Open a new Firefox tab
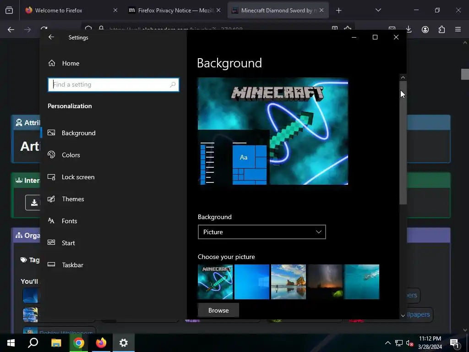This screenshot has width=469, height=352. [338, 11]
